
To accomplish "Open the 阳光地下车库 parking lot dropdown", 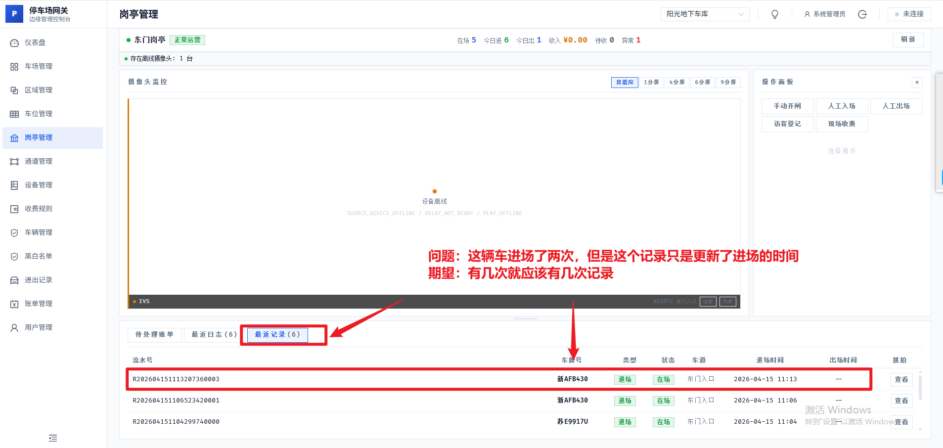I will 705,14.
